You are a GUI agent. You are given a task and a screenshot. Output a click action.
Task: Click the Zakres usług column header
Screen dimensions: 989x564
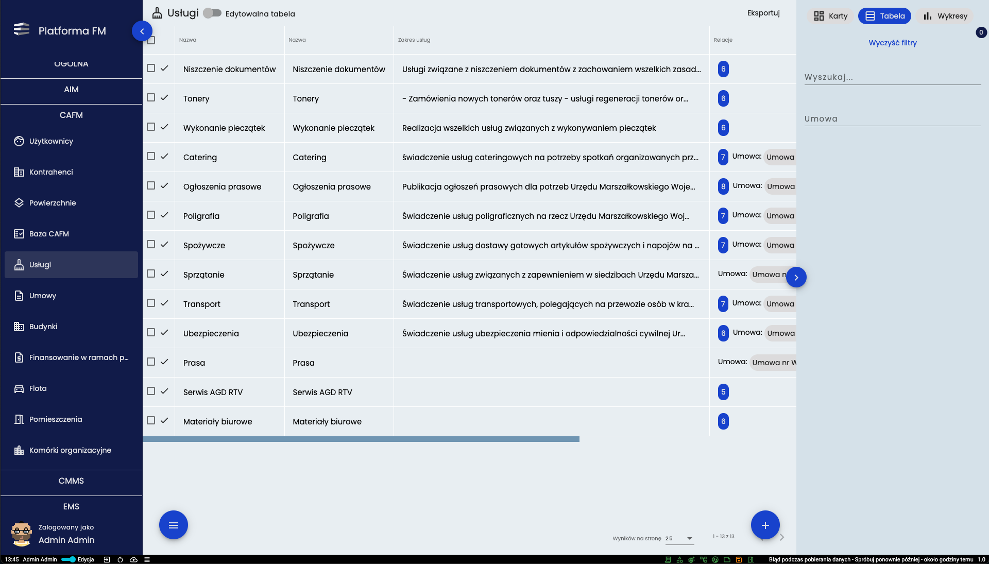(414, 40)
